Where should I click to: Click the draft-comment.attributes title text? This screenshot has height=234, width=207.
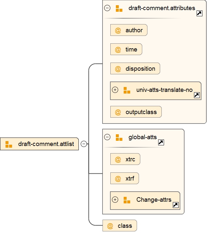(162, 8)
